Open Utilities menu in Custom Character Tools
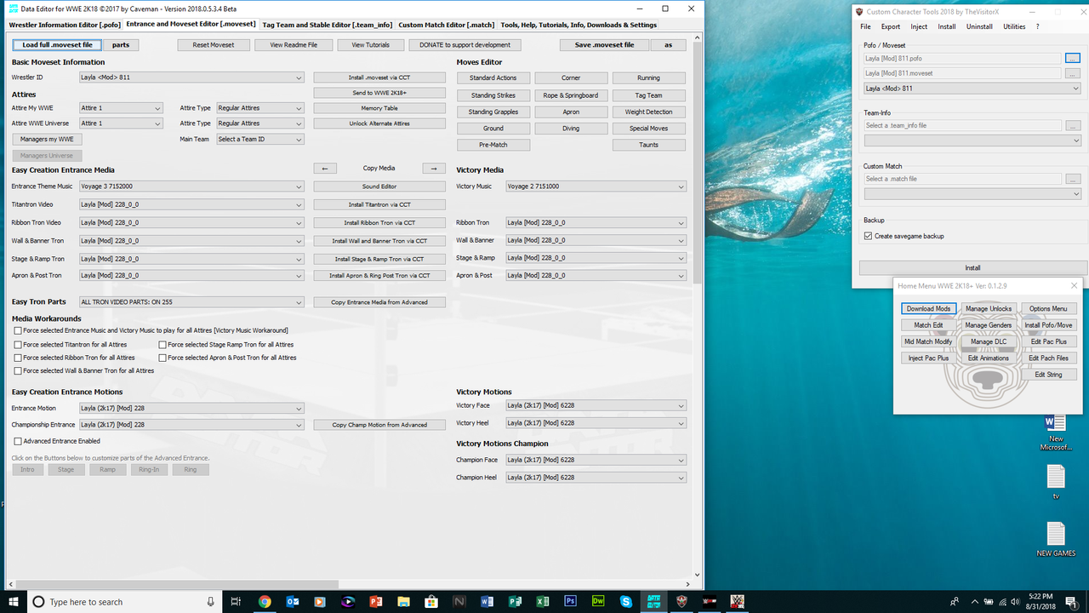1089x613 pixels. [x=1014, y=26]
